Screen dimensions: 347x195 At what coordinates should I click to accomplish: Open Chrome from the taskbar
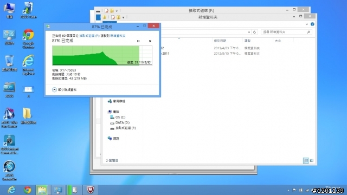28,190
